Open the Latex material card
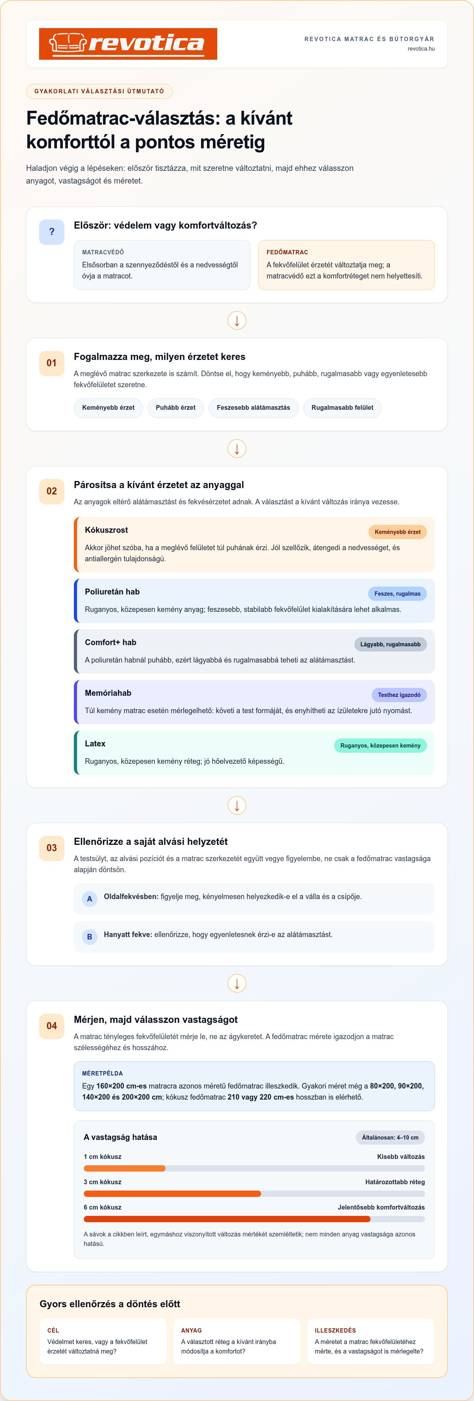This screenshot has width=474, height=1401. click(x=254, y=753)
